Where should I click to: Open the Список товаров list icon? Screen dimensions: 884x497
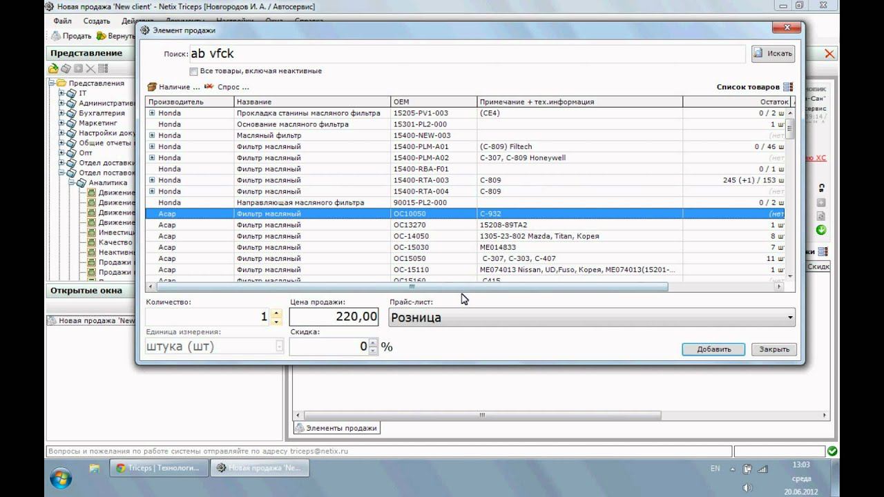click(x=788, y=87)
